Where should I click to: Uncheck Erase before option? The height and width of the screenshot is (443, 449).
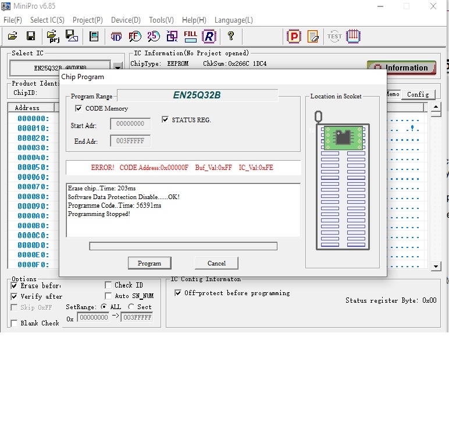[x=14, y=285]
